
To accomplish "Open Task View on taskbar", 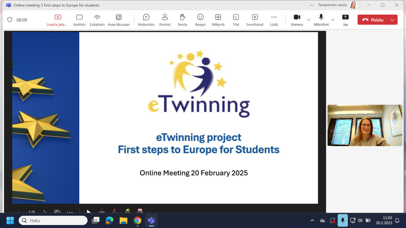I will click(x=95, y=220).
